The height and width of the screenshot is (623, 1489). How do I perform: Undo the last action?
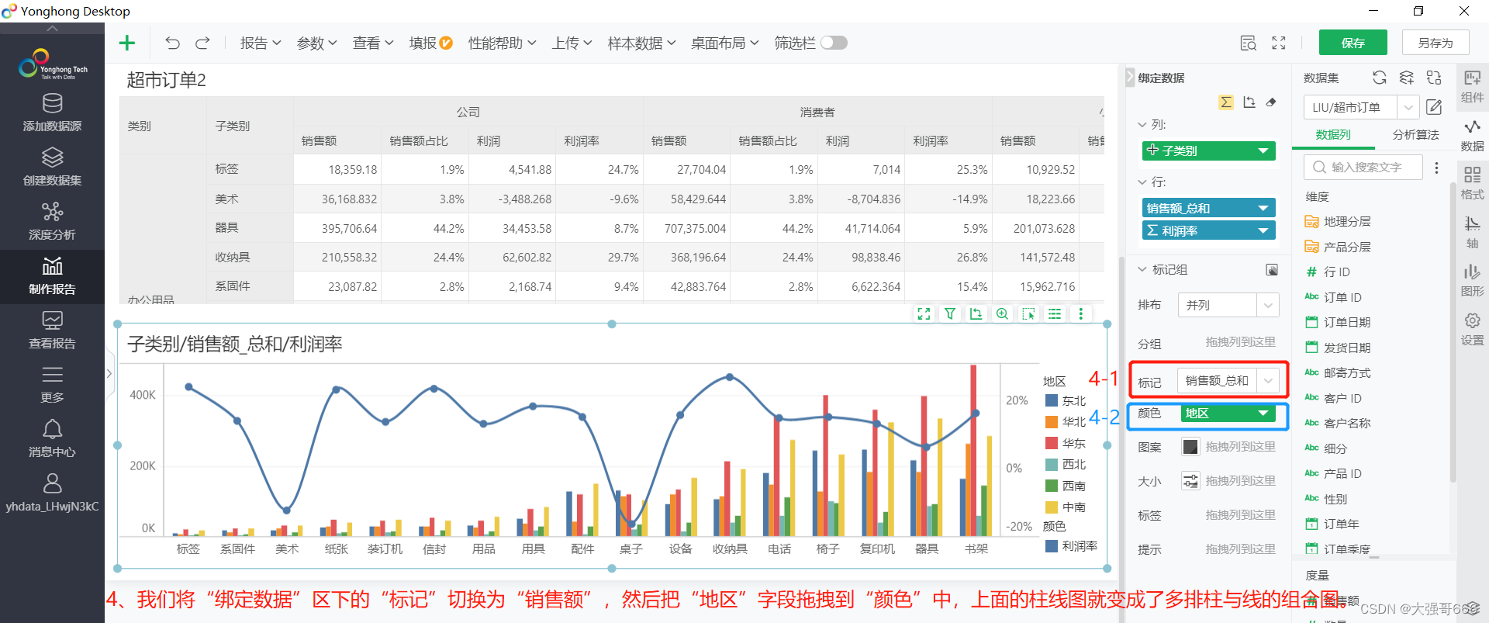point(172,43)
